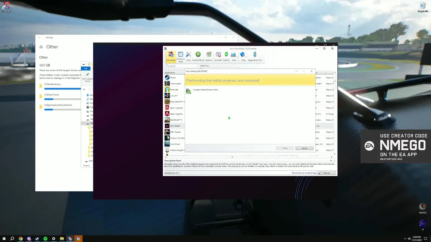The width and height of the screenshot is (431, 242).
Task: Click the Lies of P icon in list
Action: point(167,96)
